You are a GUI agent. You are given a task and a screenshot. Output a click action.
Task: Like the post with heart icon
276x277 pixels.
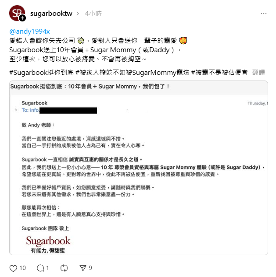pyautogui.click(x=13, y=268)
